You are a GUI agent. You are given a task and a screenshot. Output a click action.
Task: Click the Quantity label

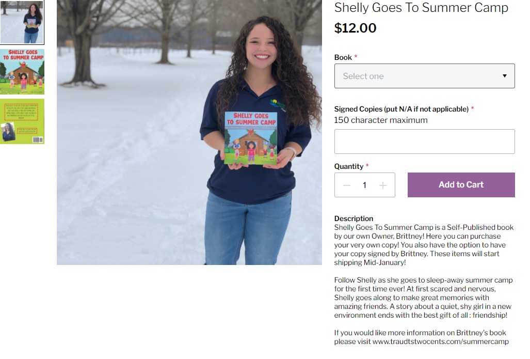point(349,166)
